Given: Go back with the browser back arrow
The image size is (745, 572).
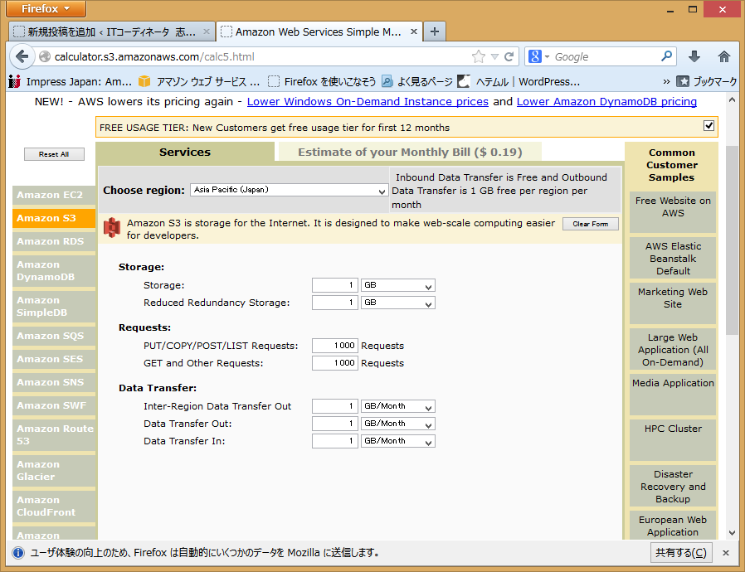Looking at the screenshot, I should (x=22, y=57).
